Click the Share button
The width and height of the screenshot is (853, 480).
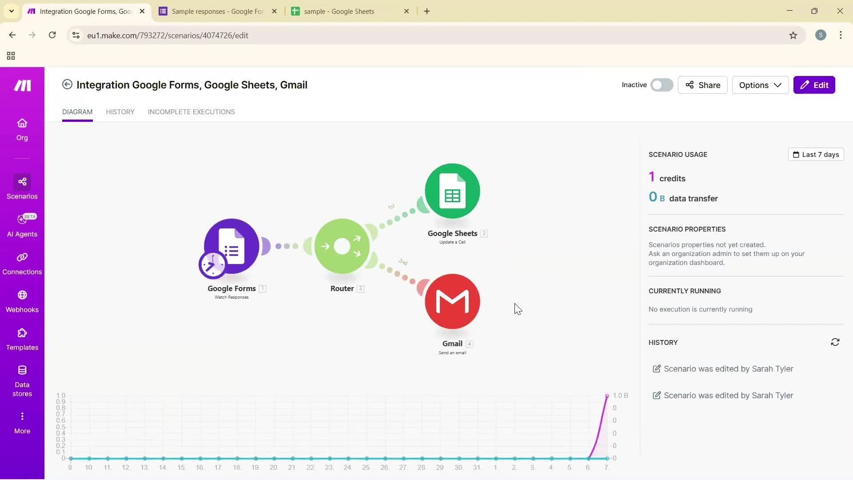703,84
